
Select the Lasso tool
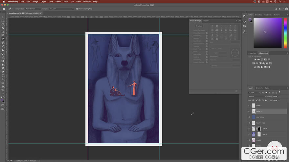pyautogui.click(x=3, y=25)
